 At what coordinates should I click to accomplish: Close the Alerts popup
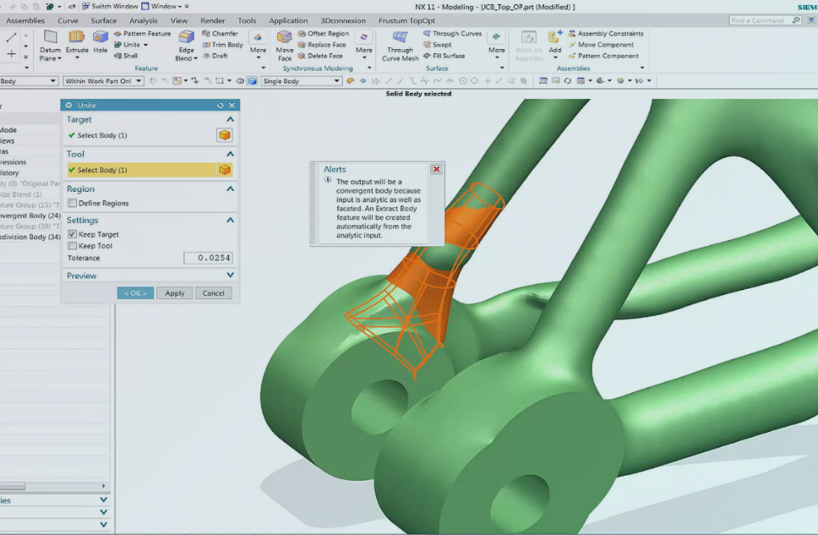(x=437, y=169)
